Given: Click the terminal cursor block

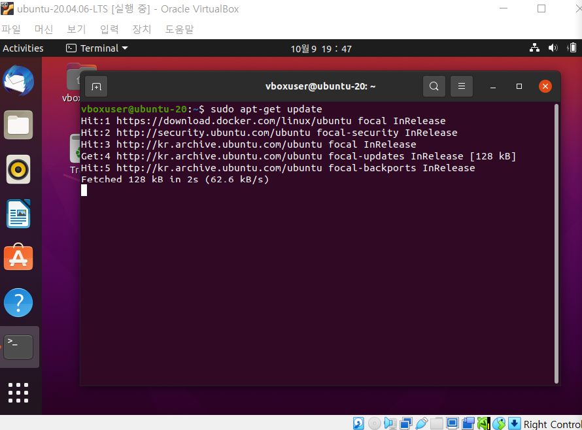Looking at the screenshot, I should 84,190.
